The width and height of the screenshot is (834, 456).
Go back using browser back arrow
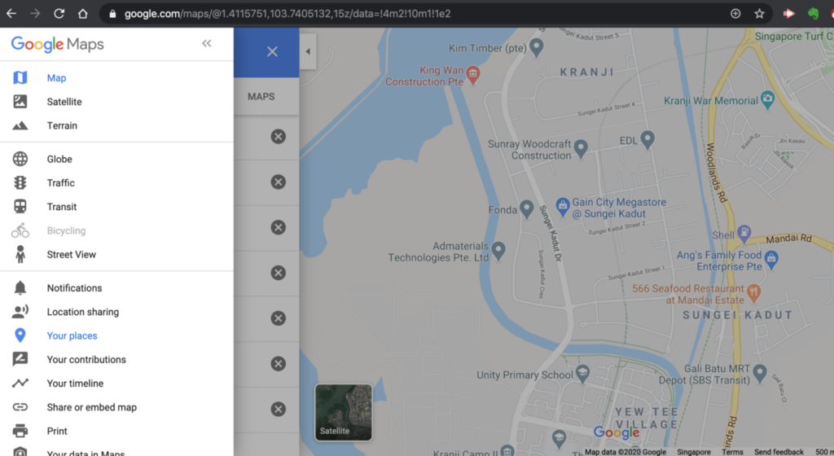click(x=11, y=14)
